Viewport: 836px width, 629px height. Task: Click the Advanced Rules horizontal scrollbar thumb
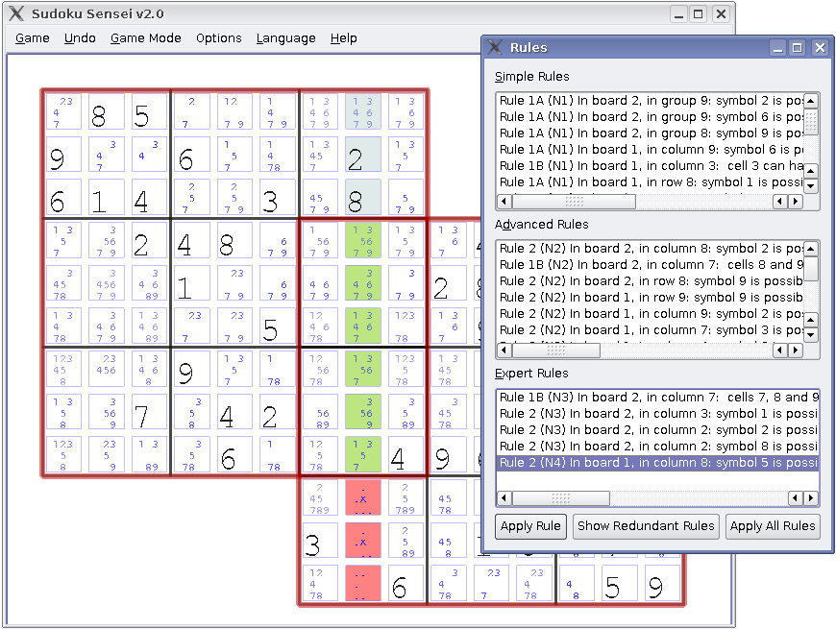click(556, 350)
